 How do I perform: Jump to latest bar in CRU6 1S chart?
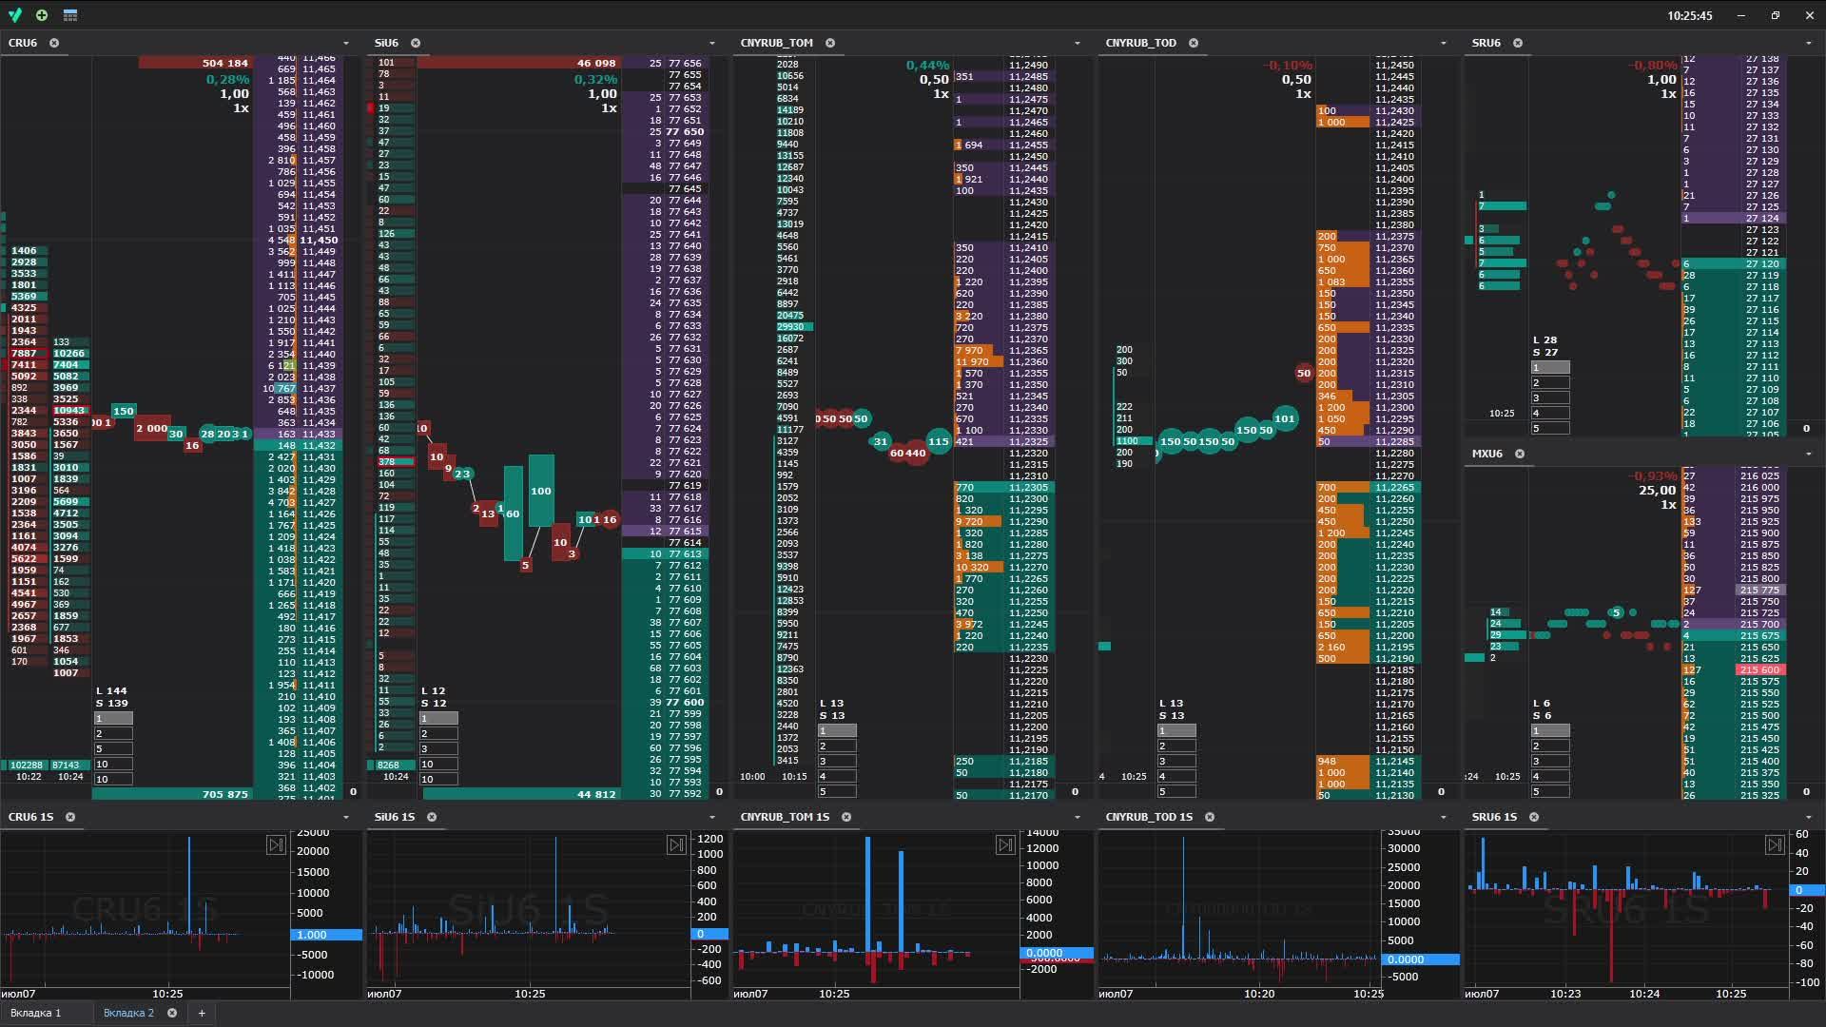[276, 844]
